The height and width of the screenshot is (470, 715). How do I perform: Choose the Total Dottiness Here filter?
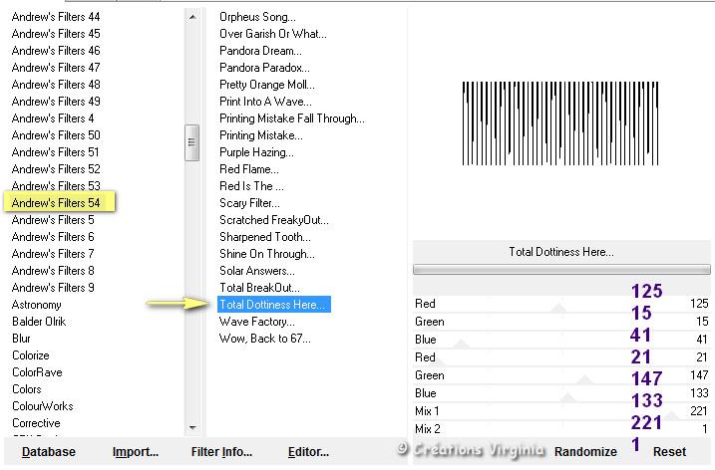click(x=272, y=304)
